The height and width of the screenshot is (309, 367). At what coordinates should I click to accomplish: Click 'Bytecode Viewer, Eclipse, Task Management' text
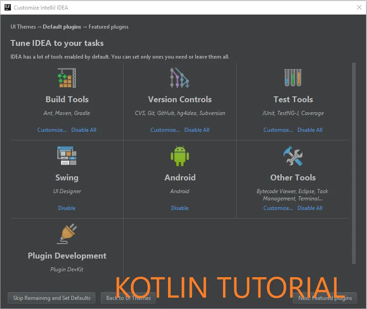click(293, 195)
